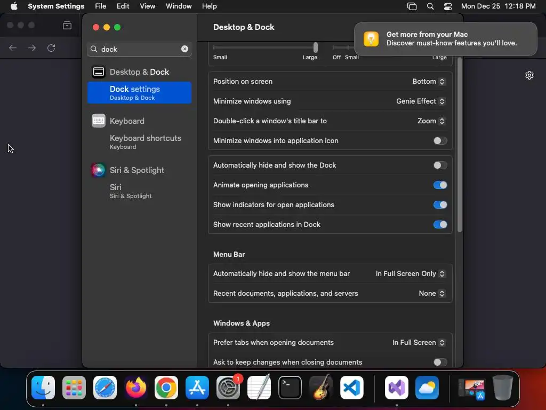Open GarageBand from the Dock
Viewport: 546px width, 410px height.
[x=320, y=388]
